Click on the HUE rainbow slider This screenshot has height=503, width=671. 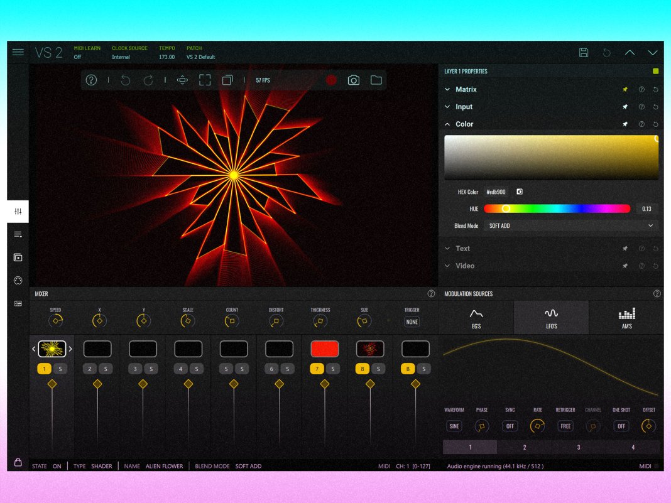557,208
